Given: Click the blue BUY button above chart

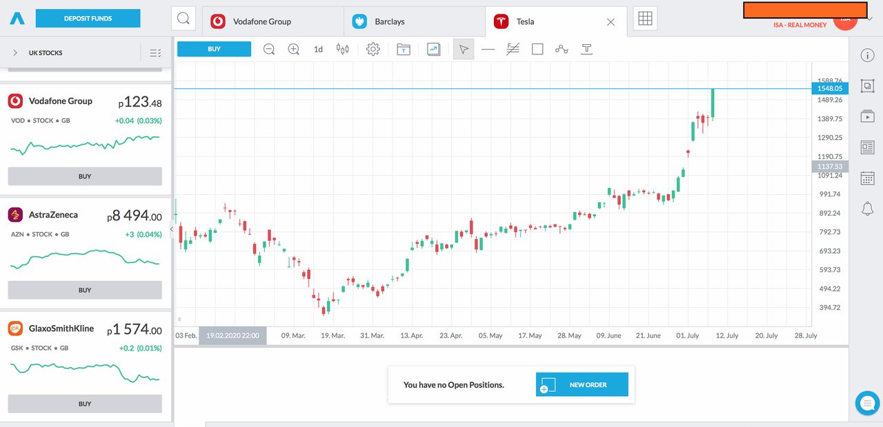Looking at the screenshot, I should (x=214, y=49).
